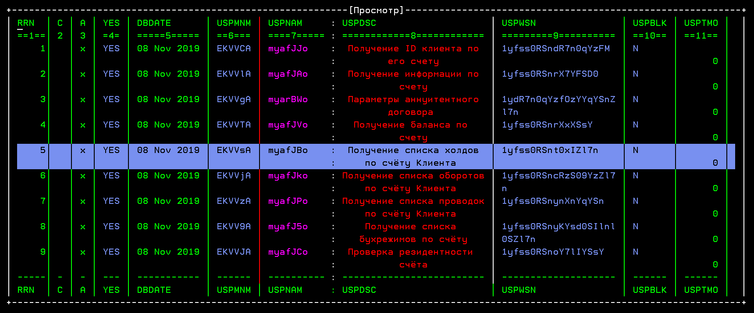The width and height of the screenshot is (754, 313).
Task: Select the USPWSN cell 1yfss0RSnrXxXSsY
Action: (x=547, y=125)
